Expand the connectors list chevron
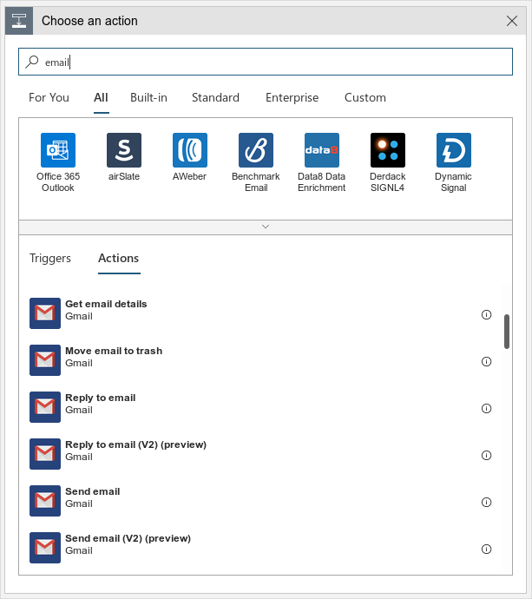 (x=266, y=227)
